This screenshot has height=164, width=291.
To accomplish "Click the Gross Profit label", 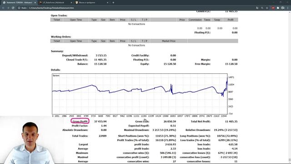I will (80, 122).
